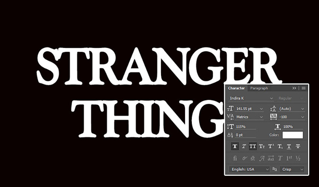The height and width of the screenshot is (187, 319).
Task: Edit the 0 pt baseline shift field
Action: click(x=245, y=135)
